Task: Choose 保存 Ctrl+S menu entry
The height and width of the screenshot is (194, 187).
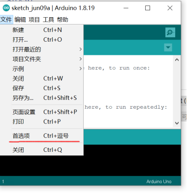Action: coord(42,88)
